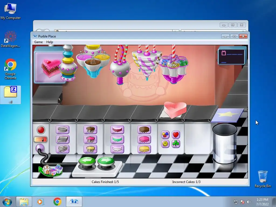Add the green clover decoration
Screen dimensions: 276x207
point(176,144)
